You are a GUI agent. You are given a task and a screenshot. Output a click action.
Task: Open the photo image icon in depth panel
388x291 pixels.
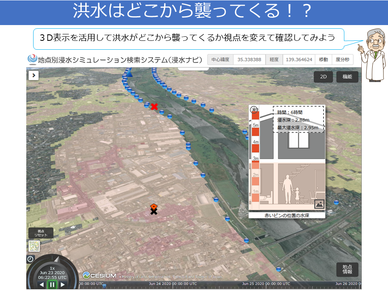coord(319,204)
